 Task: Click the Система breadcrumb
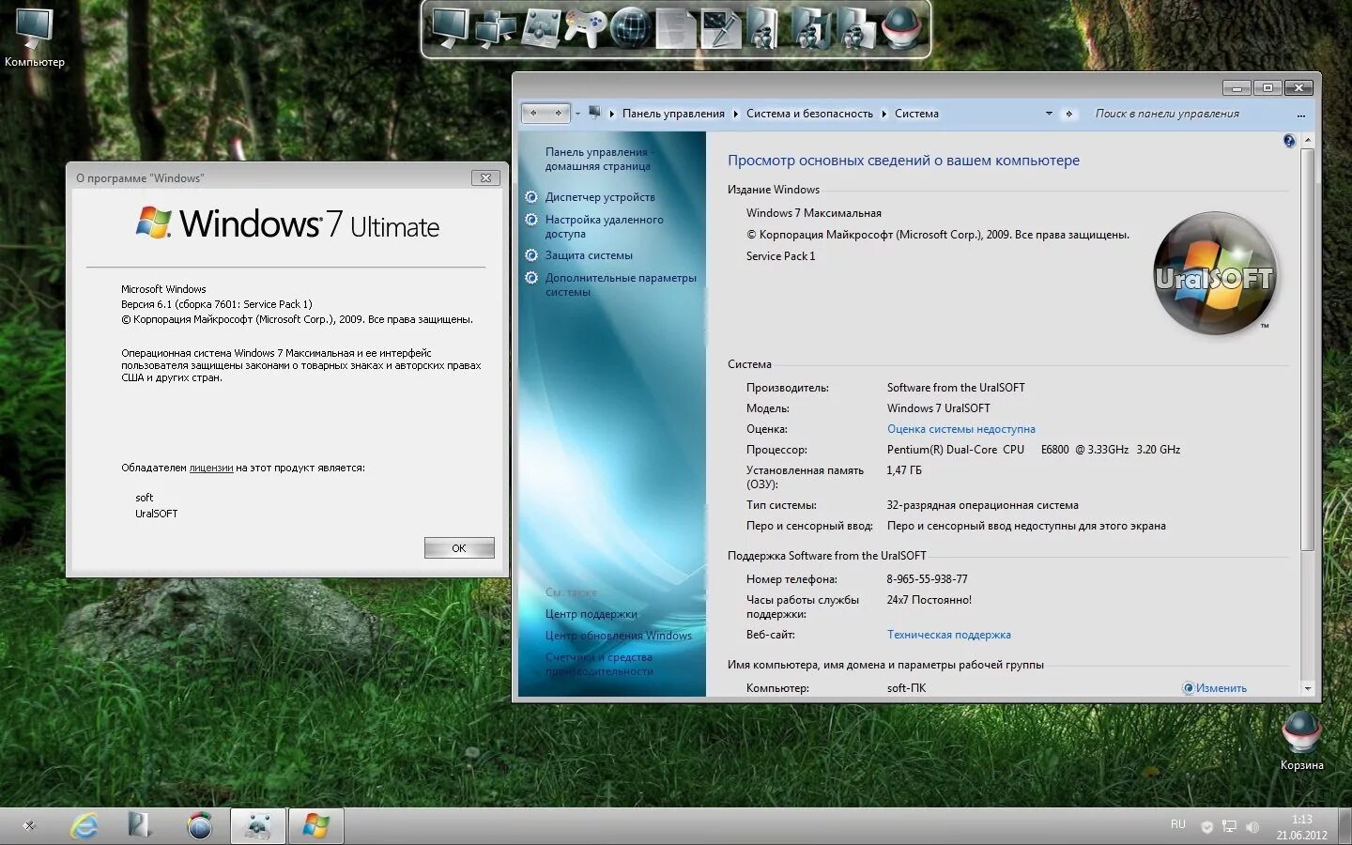[916, 114]
